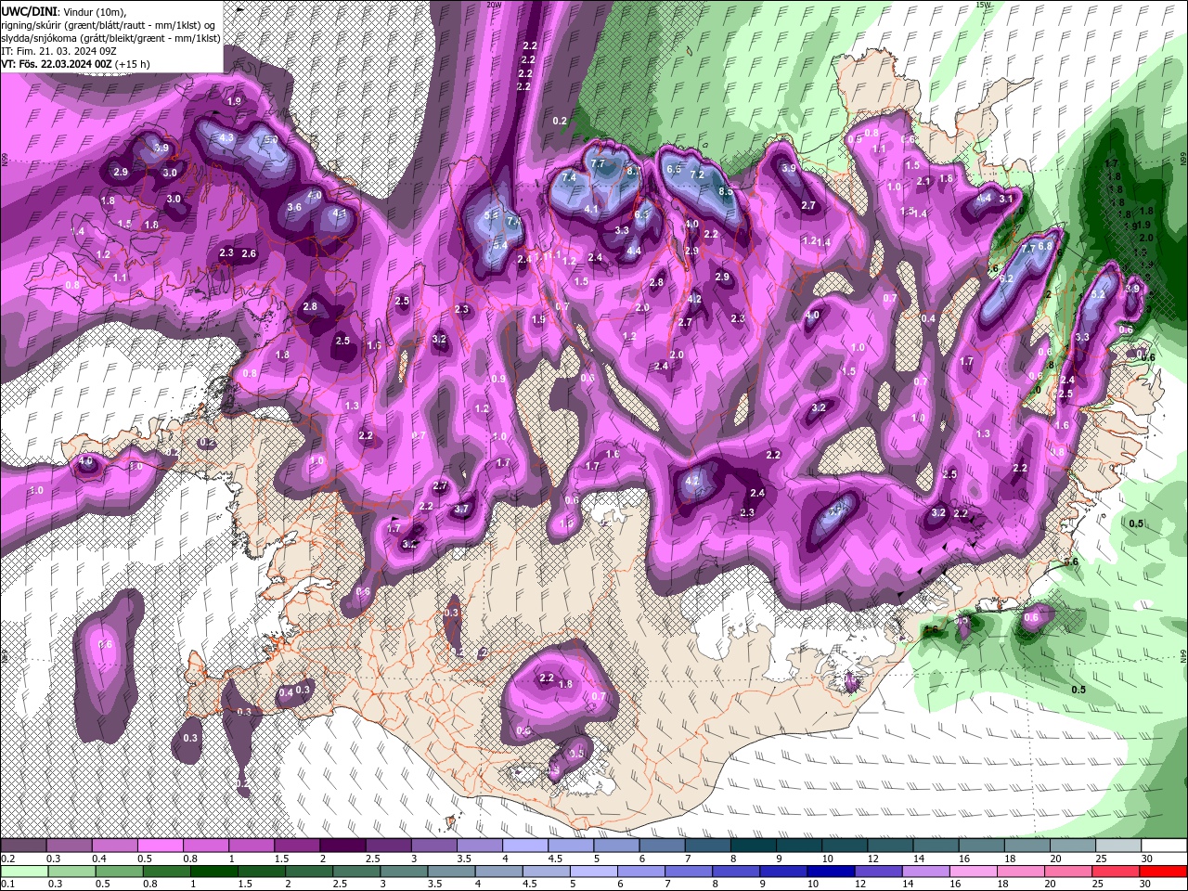This screenshot has width=1188, height=891.
Task: Click the pale green swatch labeled 0.1 in the rain scale
Action: pos(24,872)
